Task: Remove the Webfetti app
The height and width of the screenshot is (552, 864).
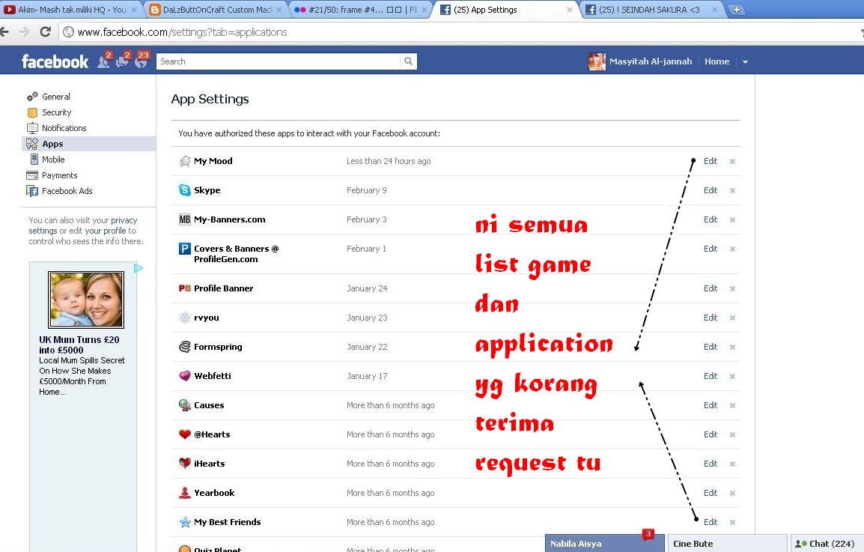Action: pos(732,377)
